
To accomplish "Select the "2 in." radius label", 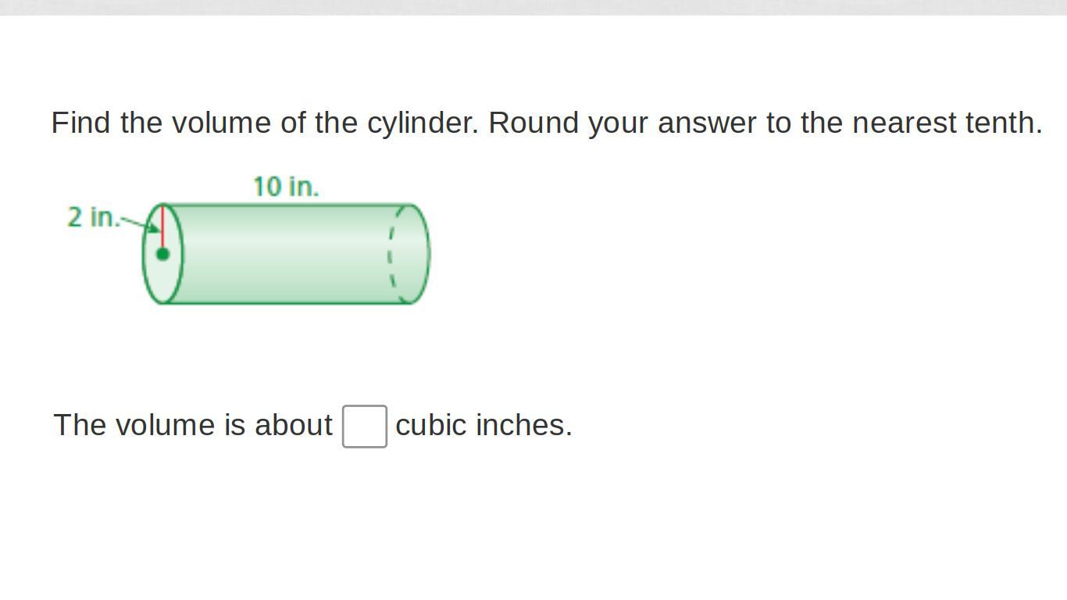I will [x=93, y=217].
